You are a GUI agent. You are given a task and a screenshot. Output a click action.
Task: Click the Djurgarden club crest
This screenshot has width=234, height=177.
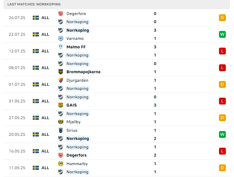point(61,80)
